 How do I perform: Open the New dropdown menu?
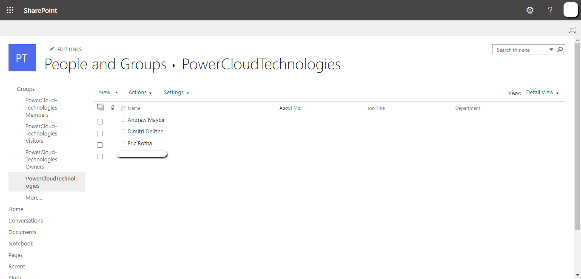pyautogui.click(x=108, y=93)
